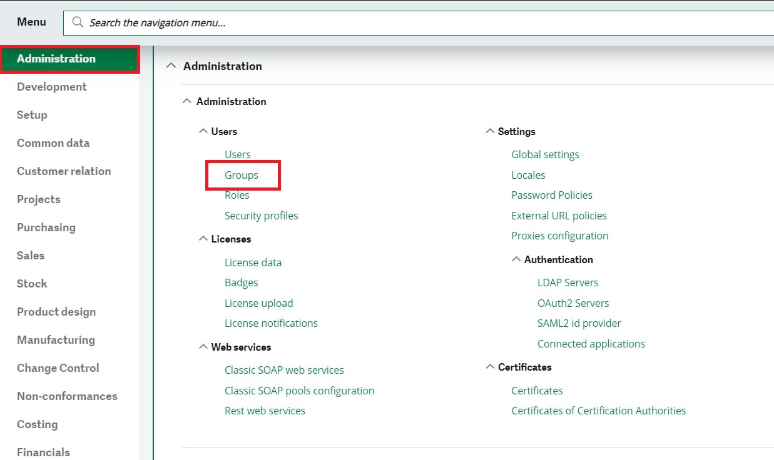774x460 pixels.
Task: Collapse the Authentication section
Action: point(516,259)
